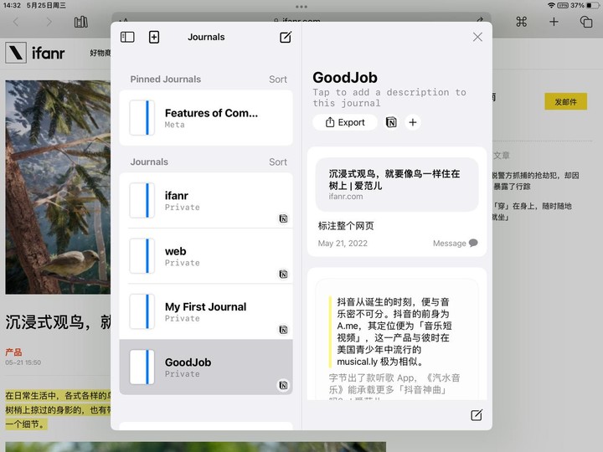Select the GoodJob journal row

(206, 367)
